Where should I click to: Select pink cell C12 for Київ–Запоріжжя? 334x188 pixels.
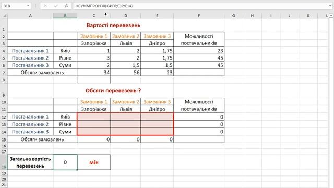coord(94,117)
